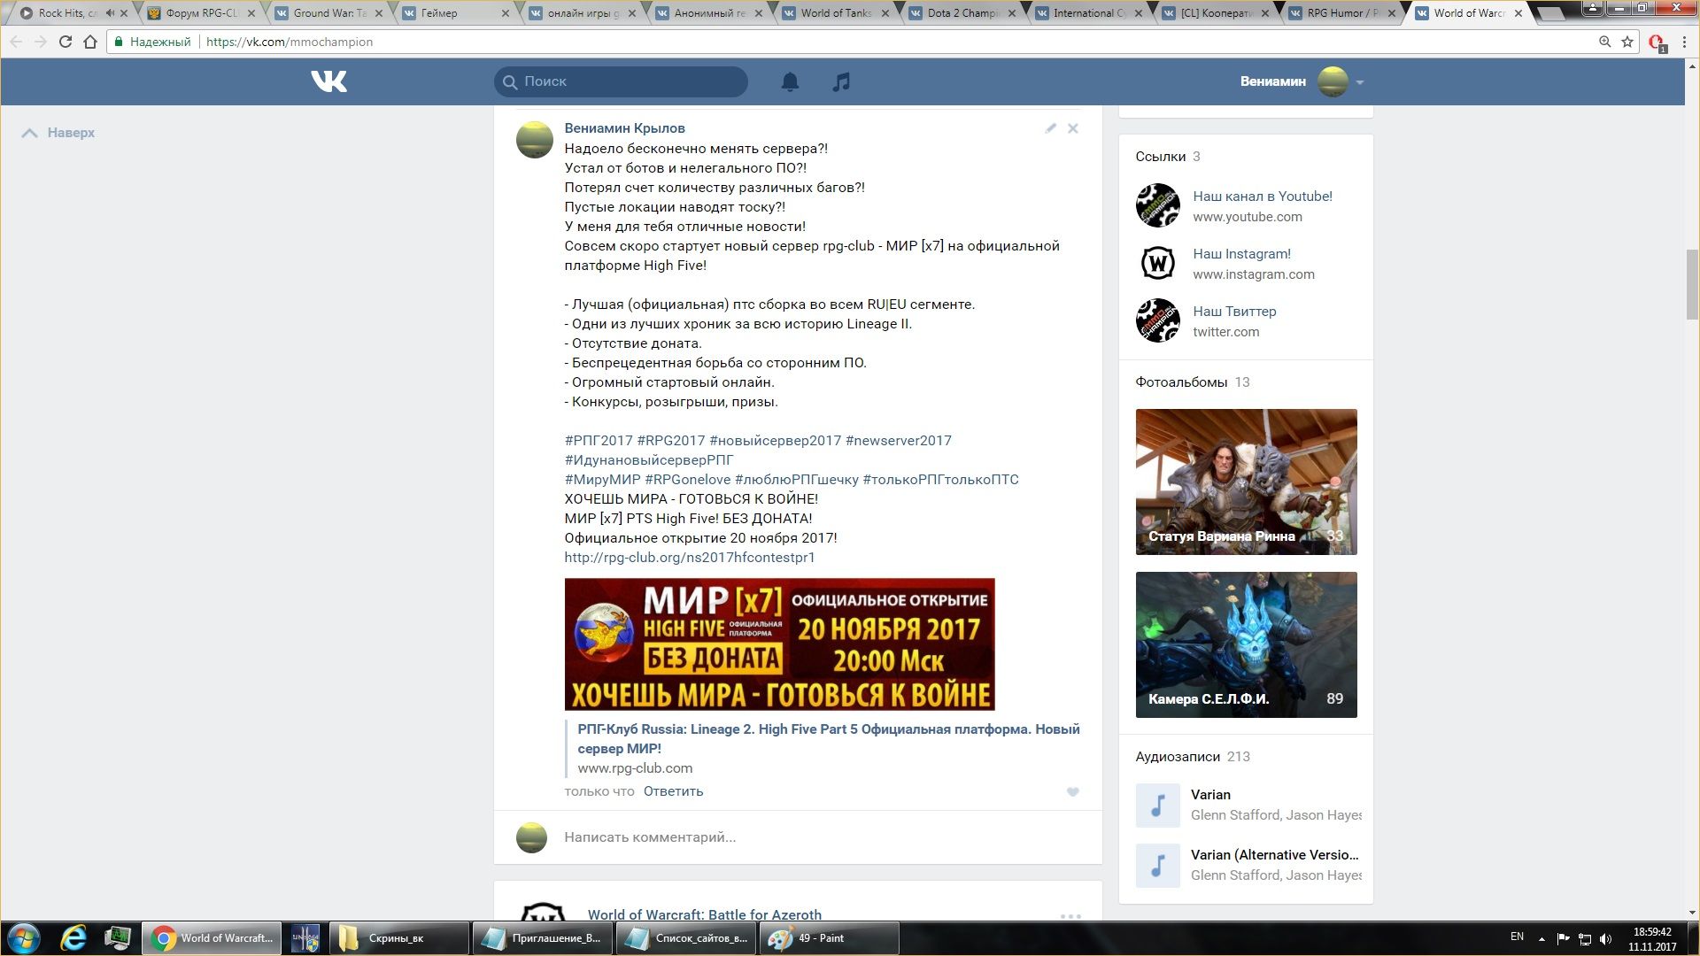Open the notifications bell
The width and height of the screenshot is (1700, 956).
[x=790, y=81]
